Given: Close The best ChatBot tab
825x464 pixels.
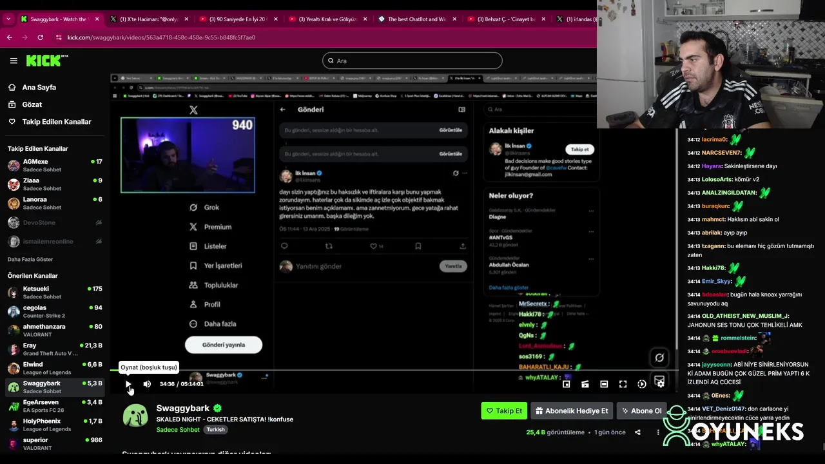Looking at the screenshot, I should (x=455, y=19).
